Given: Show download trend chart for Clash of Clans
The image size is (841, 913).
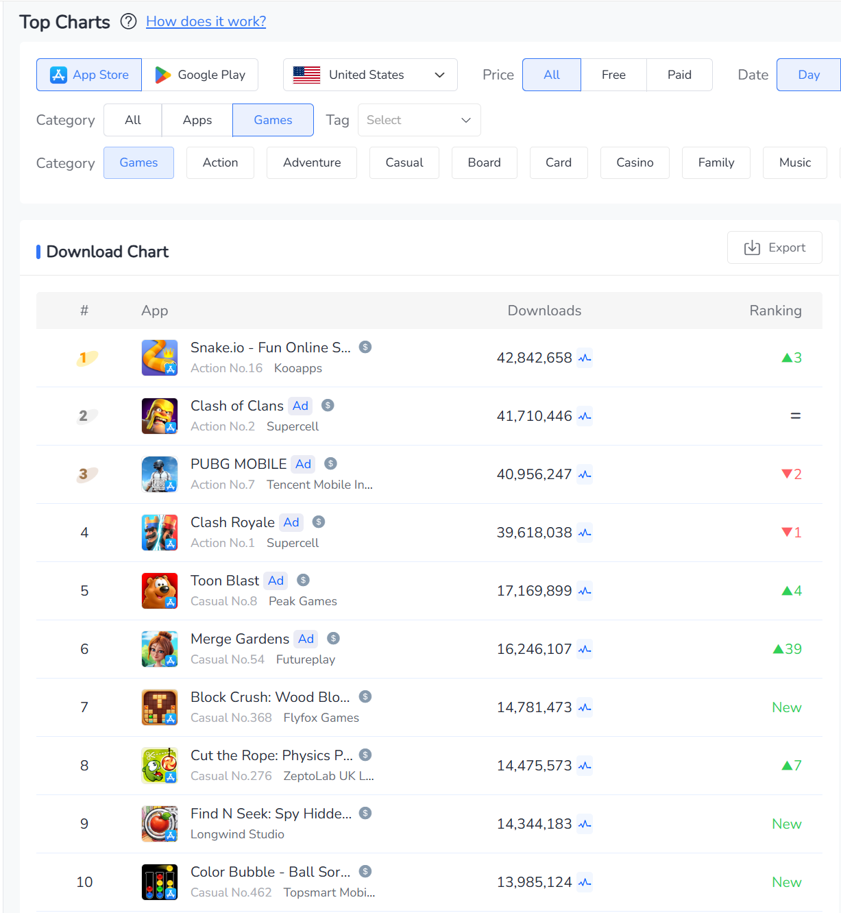Looking at the screenshot, I should tap(585, 416).
